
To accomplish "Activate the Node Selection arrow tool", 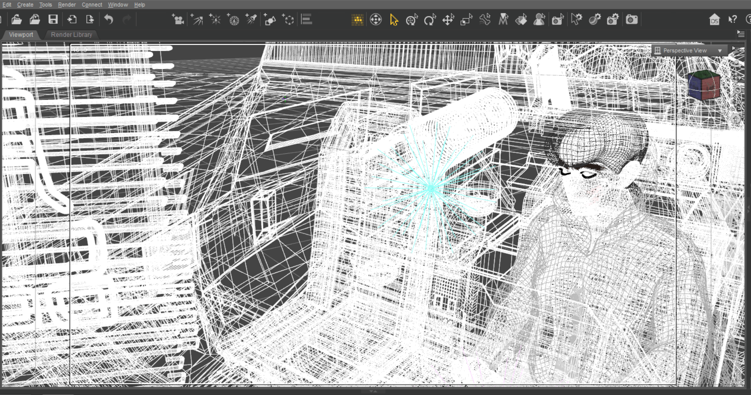I will [394, 19].
